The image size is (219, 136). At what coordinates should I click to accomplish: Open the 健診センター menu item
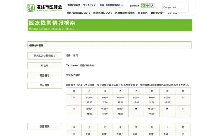click(158, 13)
